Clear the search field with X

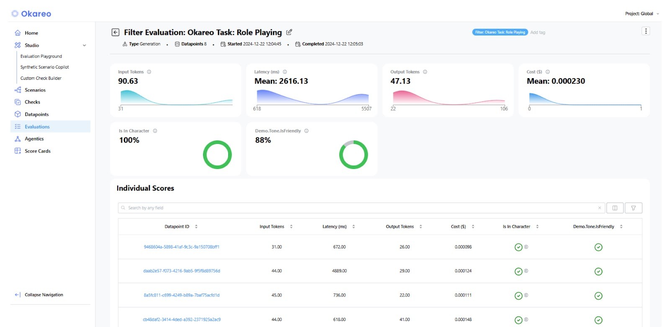600,208
